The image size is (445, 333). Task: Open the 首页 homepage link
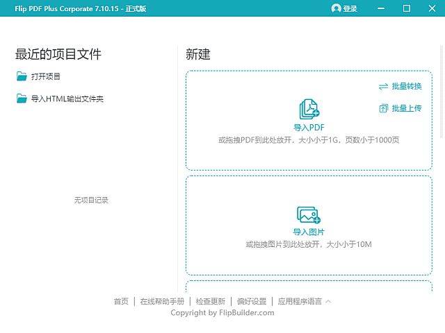pyautogui.click(x=121, y=302)
